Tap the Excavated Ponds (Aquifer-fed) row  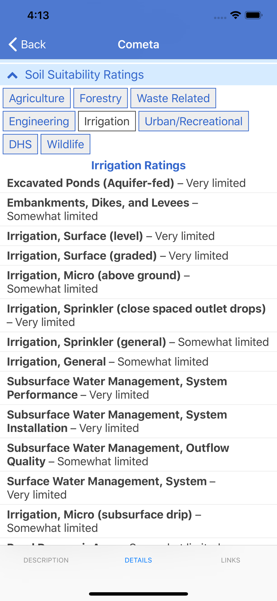tap(138, 183)
